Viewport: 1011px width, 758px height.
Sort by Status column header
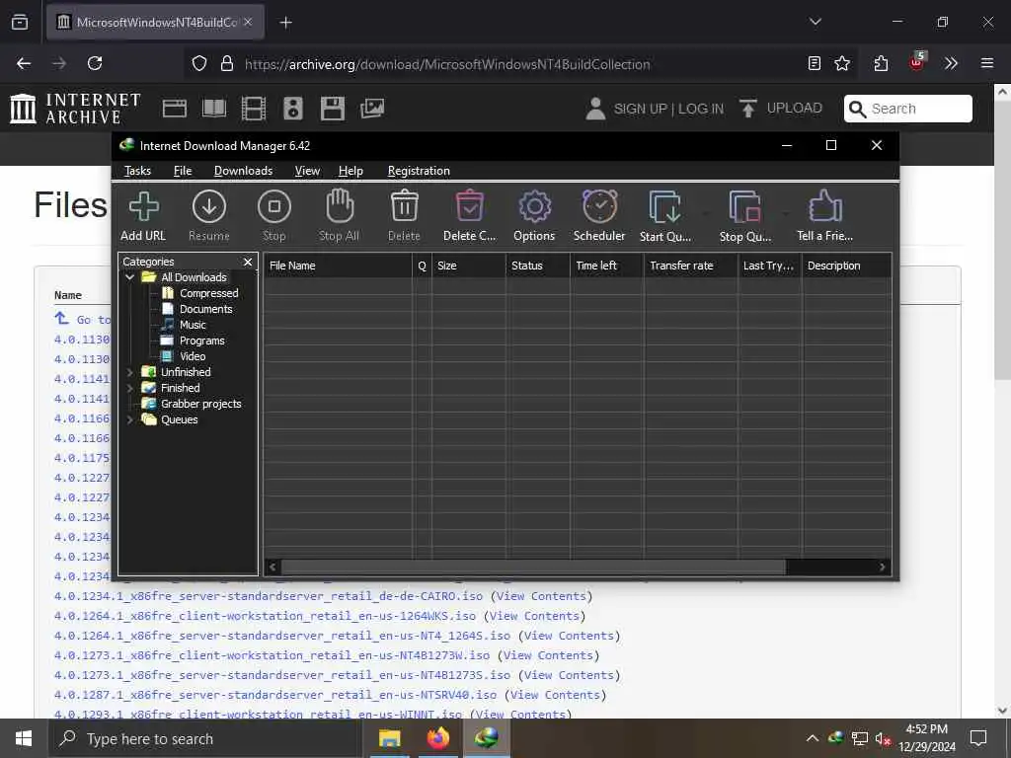[x=538, y=265]
